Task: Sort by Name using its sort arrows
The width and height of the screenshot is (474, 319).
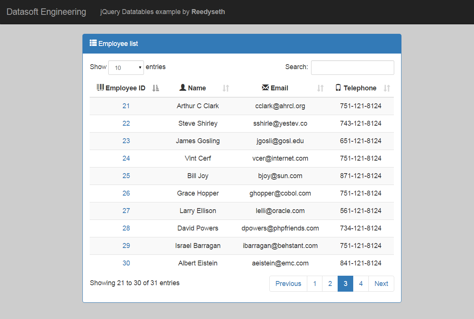Action: (x=226, y=88)
